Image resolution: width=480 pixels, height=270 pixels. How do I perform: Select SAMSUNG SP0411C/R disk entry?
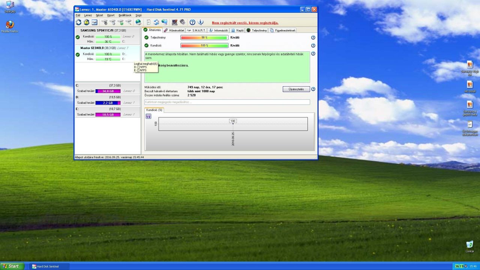108,36
